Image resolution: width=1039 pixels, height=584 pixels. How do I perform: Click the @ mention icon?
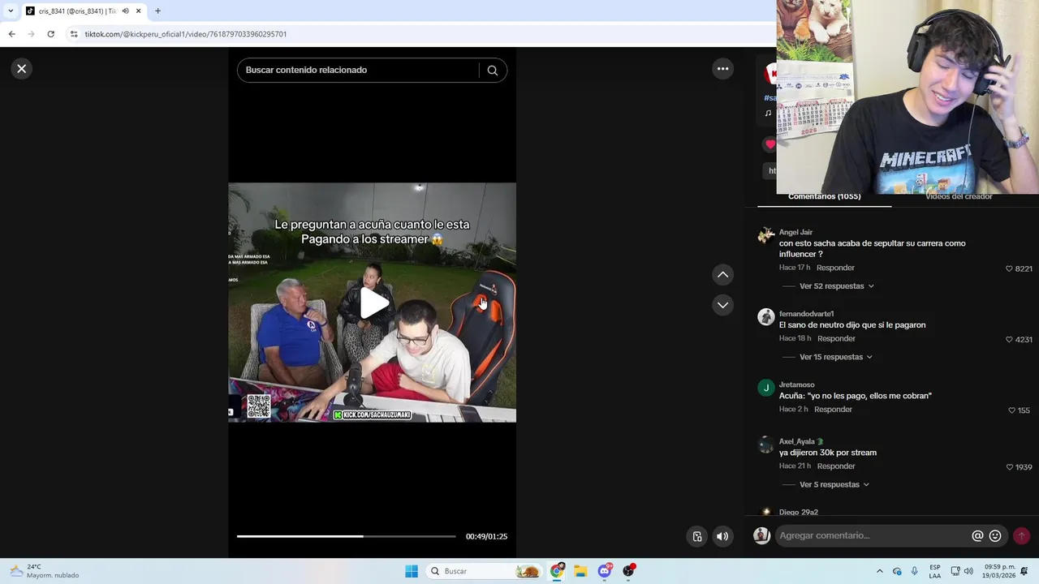[977, 536]
